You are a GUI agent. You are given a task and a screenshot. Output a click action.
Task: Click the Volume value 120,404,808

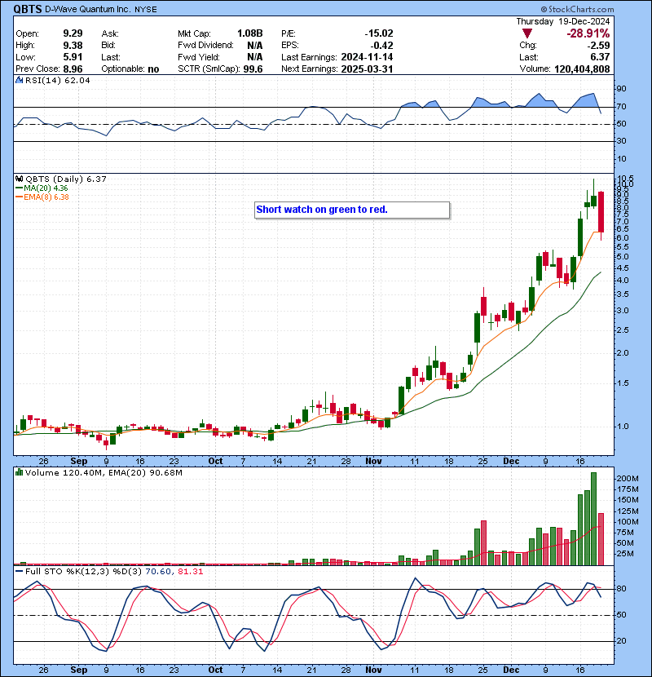tap(582, 69)
